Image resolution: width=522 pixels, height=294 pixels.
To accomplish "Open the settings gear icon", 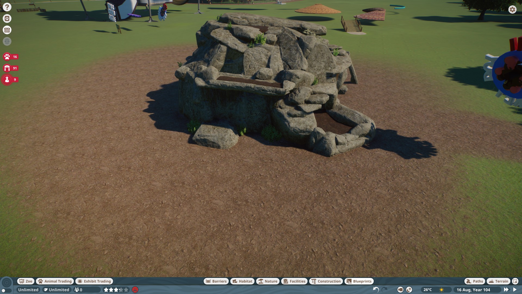I will click(512, 10).
